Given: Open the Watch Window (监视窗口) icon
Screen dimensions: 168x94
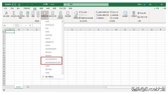Looking at the screenshot, I should click(125, 13).
